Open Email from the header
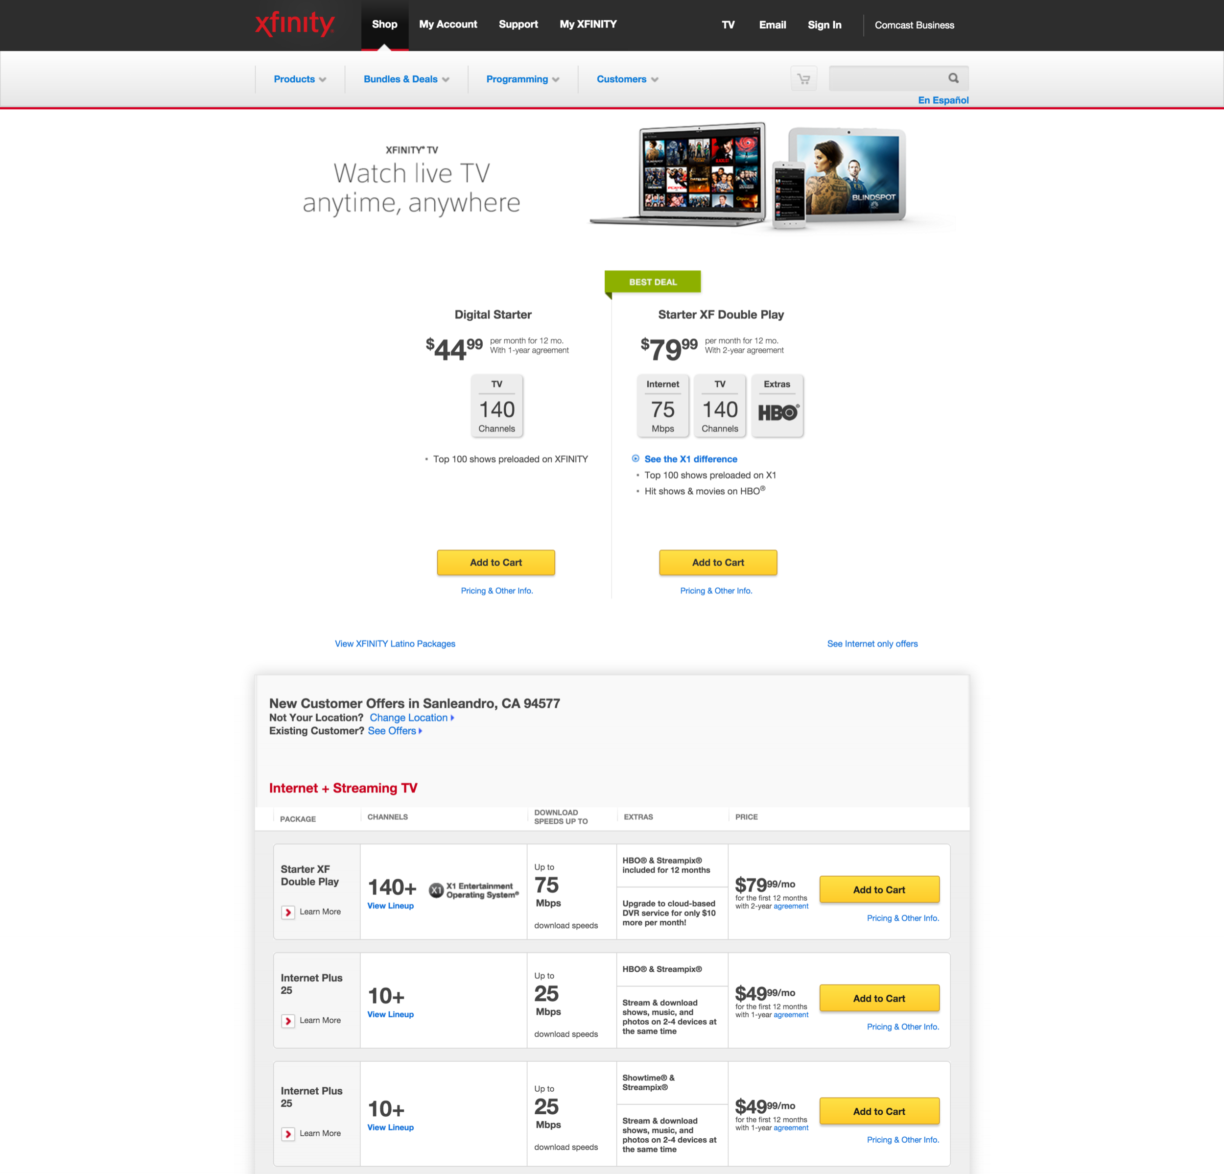Screen dimensions: 1224x1174 pyautogui.click(x=773, y=25)
